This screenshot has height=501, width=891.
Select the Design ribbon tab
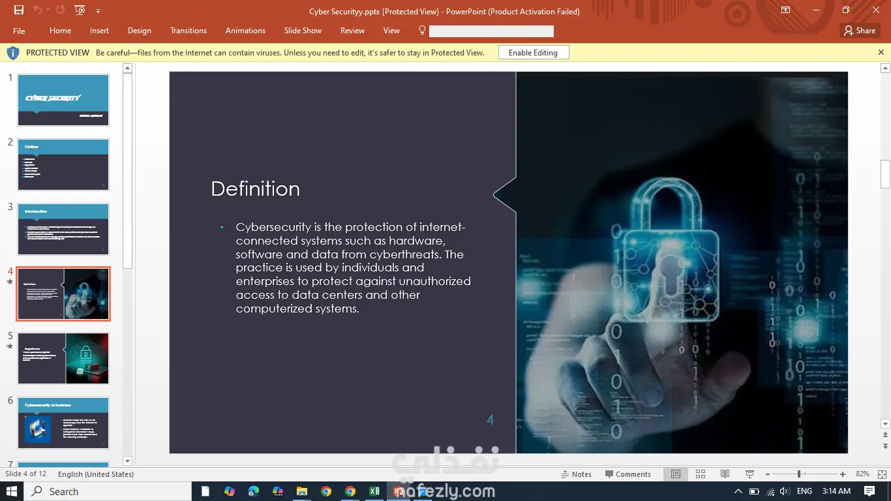[140, 31]
